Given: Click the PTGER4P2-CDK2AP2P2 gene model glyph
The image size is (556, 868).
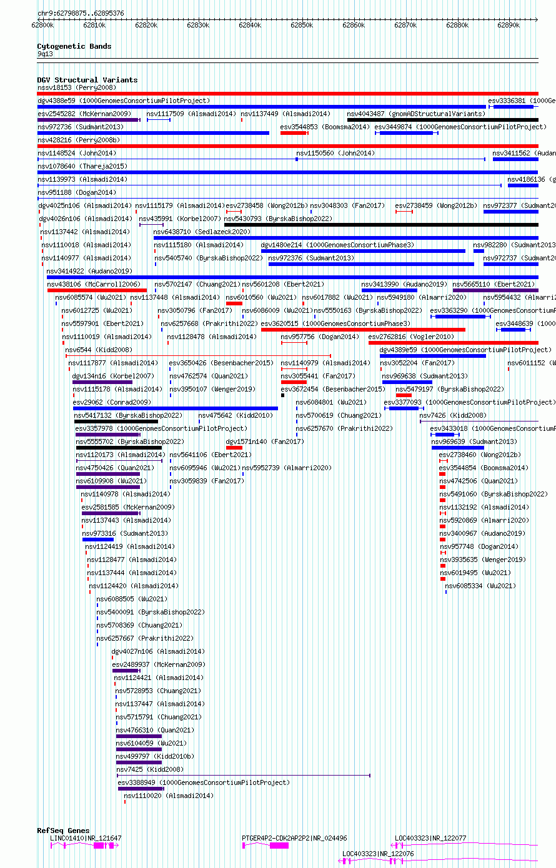Looking at the screenshot, I should [266, 845].
